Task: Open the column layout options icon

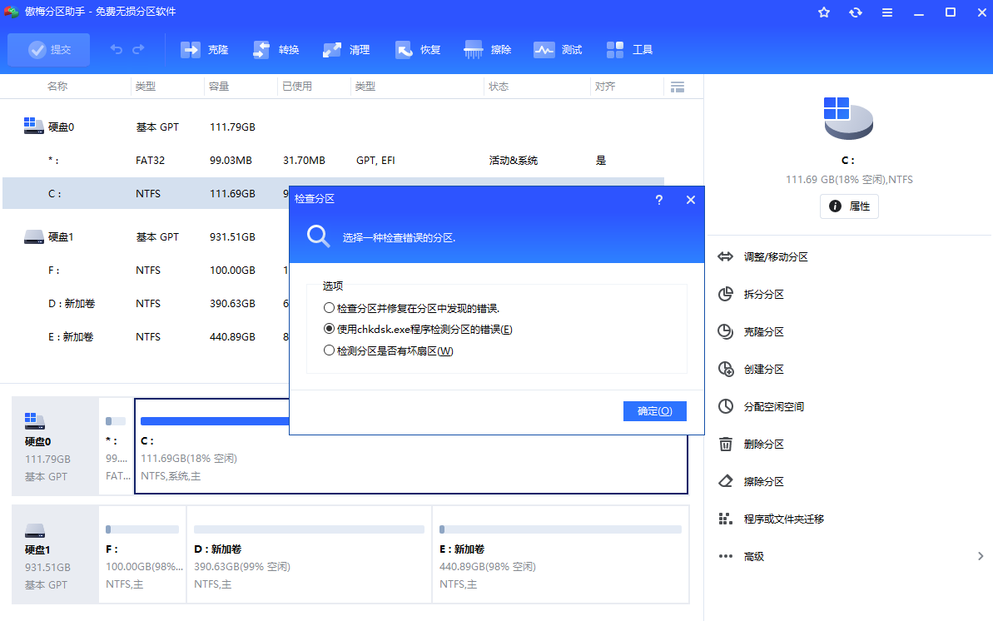Action: pyautogui.click(x=677, y=86)
